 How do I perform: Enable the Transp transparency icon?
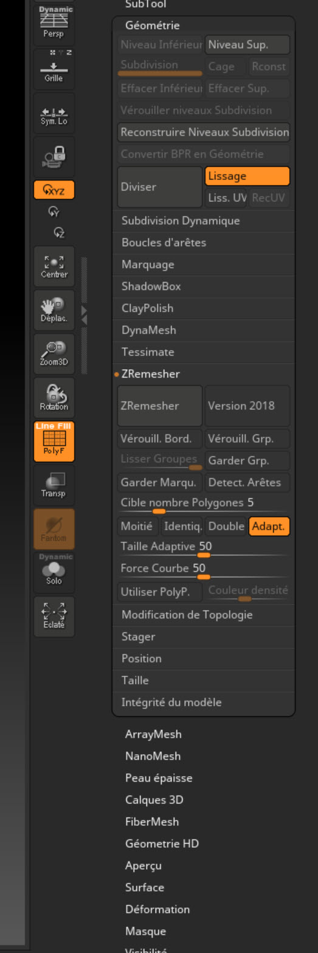54,485
